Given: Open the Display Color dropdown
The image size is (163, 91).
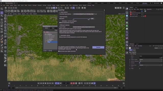Looking at the screenshot, I should (151, 65).
